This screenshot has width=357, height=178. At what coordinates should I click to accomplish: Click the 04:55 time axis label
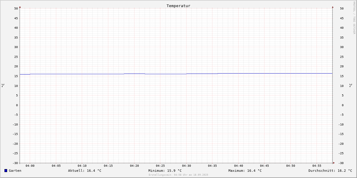(x=317, y=166)
